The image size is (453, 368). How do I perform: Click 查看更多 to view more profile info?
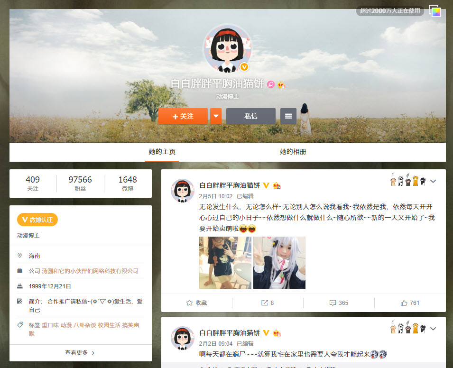(80, 353)
